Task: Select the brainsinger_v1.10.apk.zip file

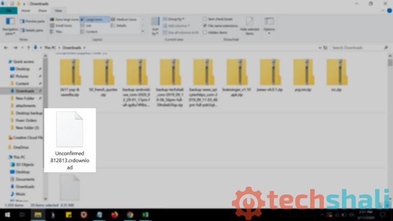Action: (x=236, y=78)
